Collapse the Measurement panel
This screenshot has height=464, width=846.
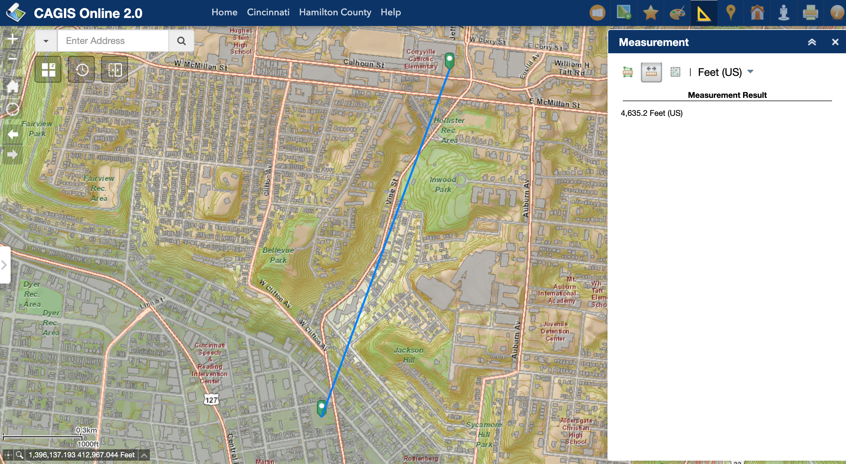(812, 42)
